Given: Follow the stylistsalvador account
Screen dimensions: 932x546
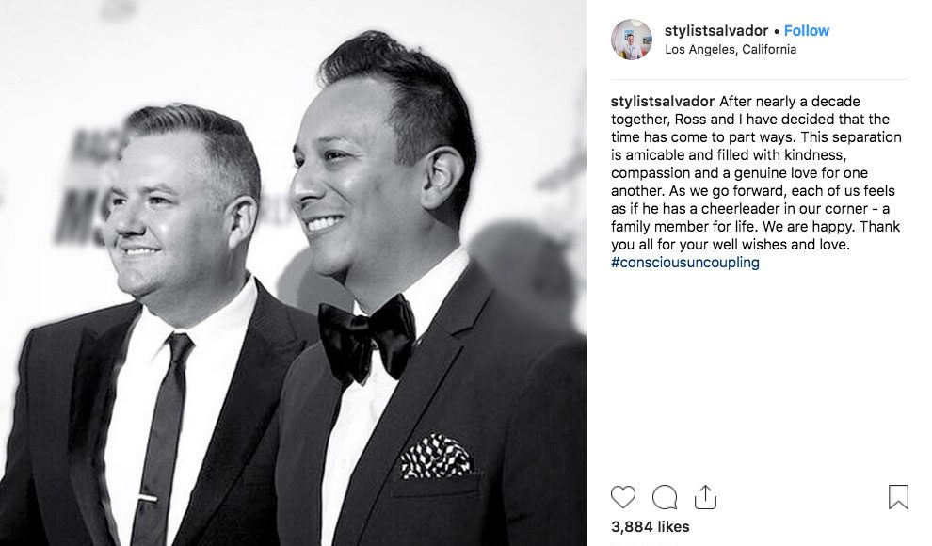Looking at the screenshot, I should (806, 30).
